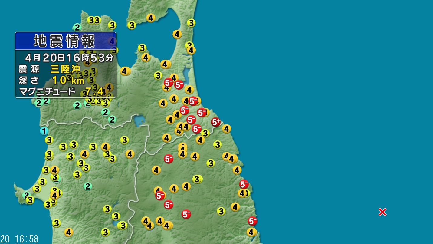Select intensity 3 marker on northeastern peninsula tip

click(191, 23)
